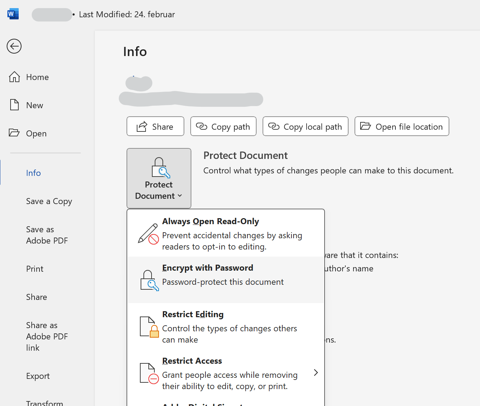
Task: Go to Save a Copy
Action: 49,201
